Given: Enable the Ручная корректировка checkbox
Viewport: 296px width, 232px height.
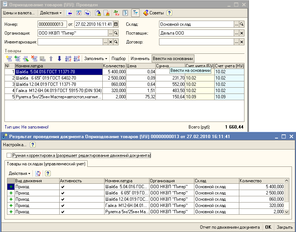Looking at the screenshot, I should coord(9,155).
